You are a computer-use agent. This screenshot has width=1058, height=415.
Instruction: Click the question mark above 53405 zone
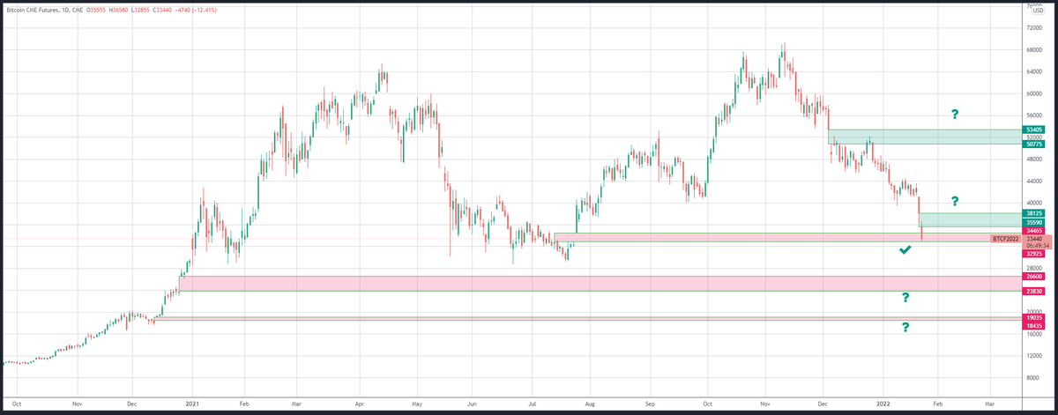point(954,114)
